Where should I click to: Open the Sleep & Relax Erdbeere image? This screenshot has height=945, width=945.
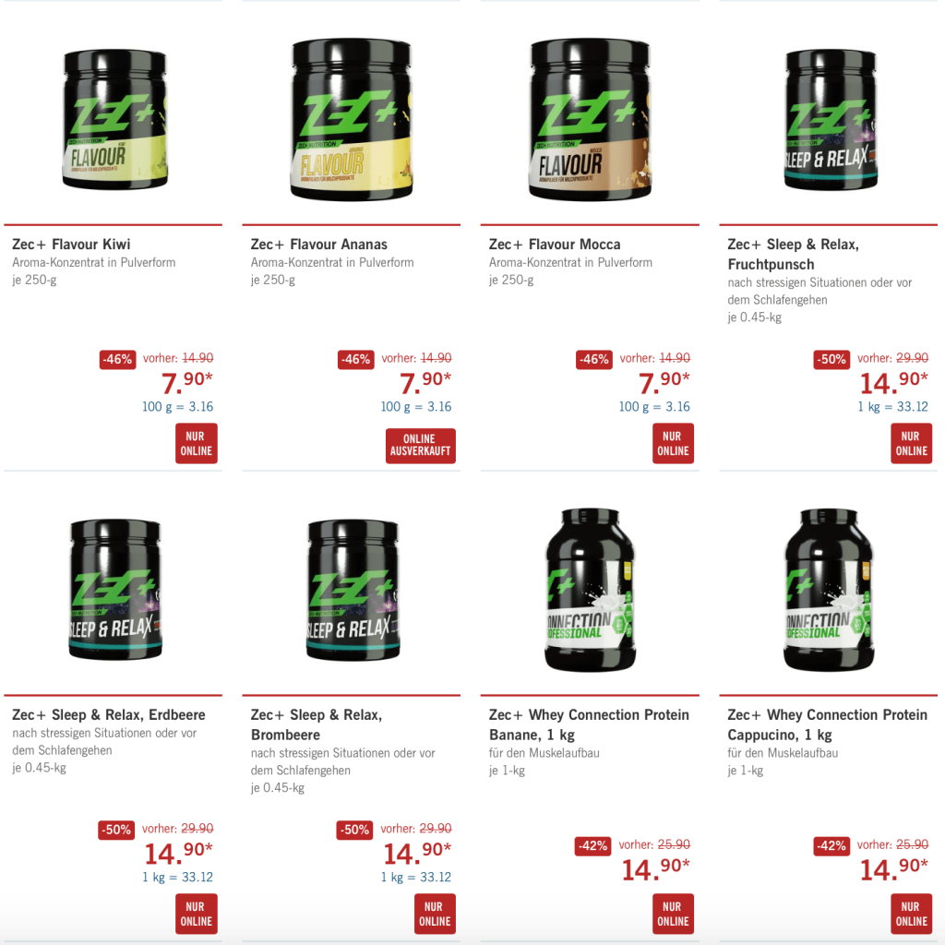[x=115, y=590]
